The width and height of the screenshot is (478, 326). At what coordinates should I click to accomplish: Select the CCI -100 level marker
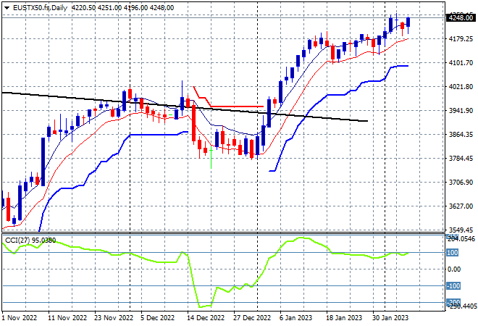click(453, 285)
